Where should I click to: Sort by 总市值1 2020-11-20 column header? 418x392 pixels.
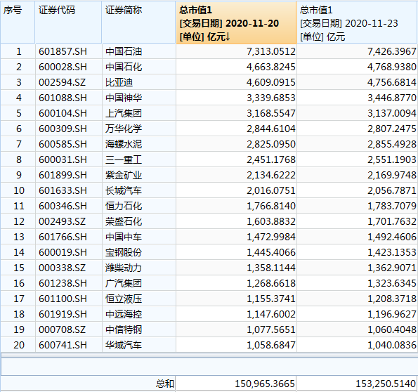click(x=236, y=22)
